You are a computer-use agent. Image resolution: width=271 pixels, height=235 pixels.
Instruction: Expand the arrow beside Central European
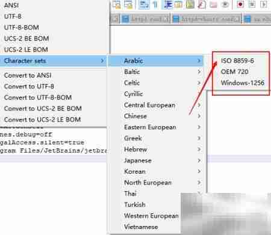199,105
